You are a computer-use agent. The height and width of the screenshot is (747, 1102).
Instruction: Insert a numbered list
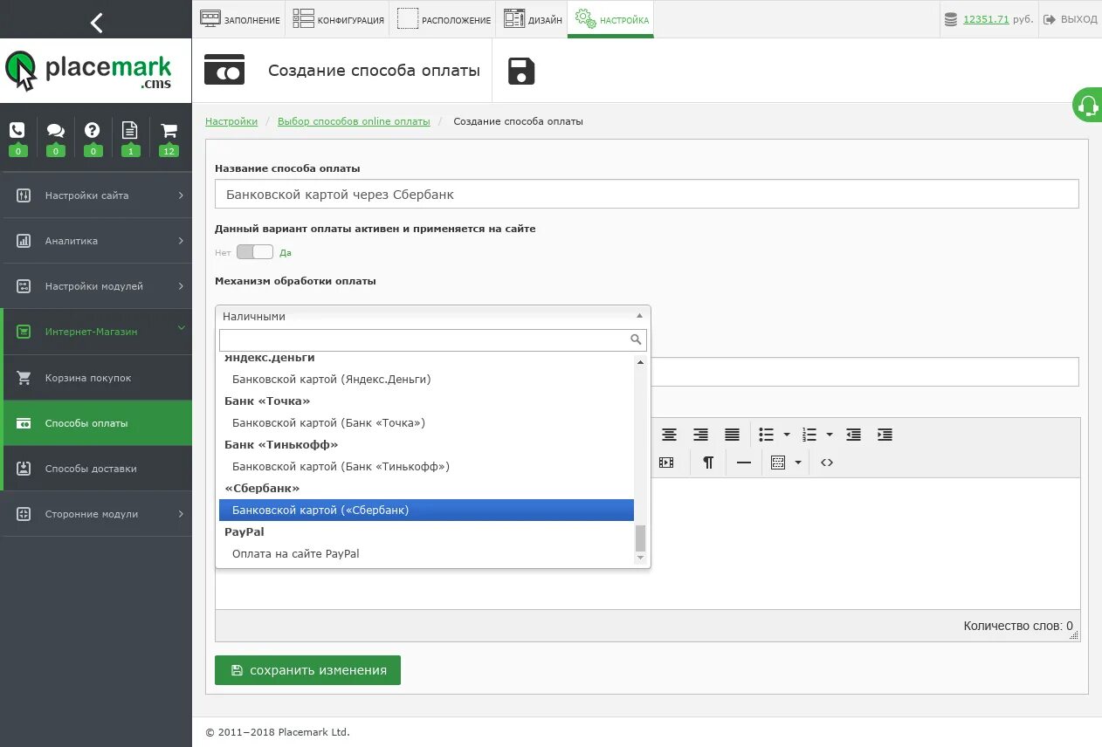[809, 435]
